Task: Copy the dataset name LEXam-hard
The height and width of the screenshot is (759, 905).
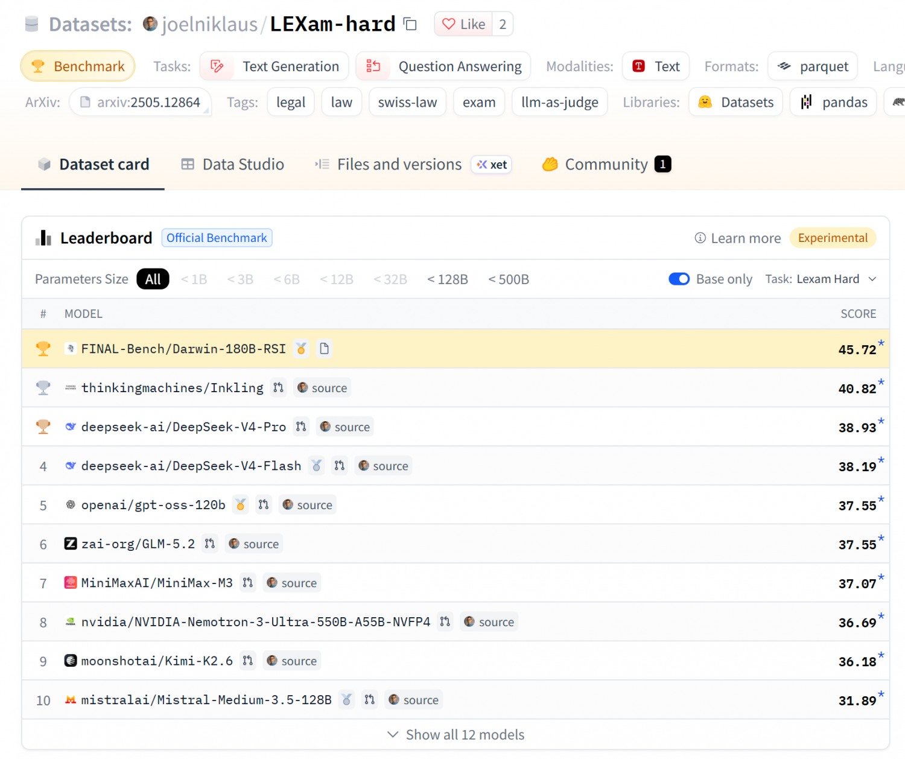Action: [410, 24]
